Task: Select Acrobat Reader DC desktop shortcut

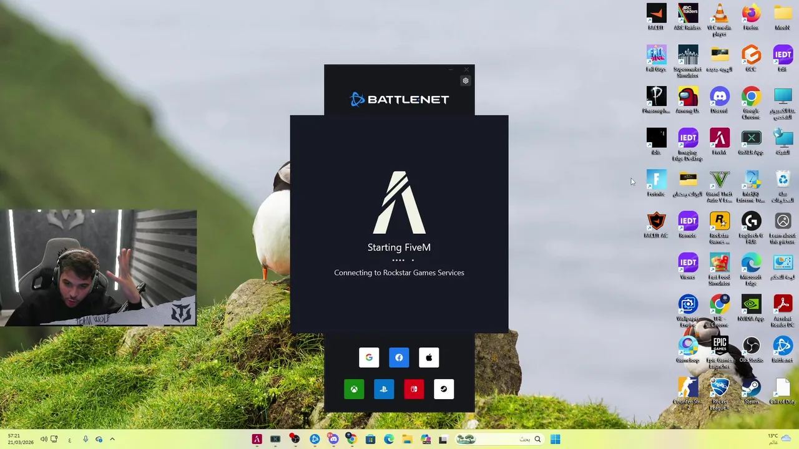Action: coord(783,311)
